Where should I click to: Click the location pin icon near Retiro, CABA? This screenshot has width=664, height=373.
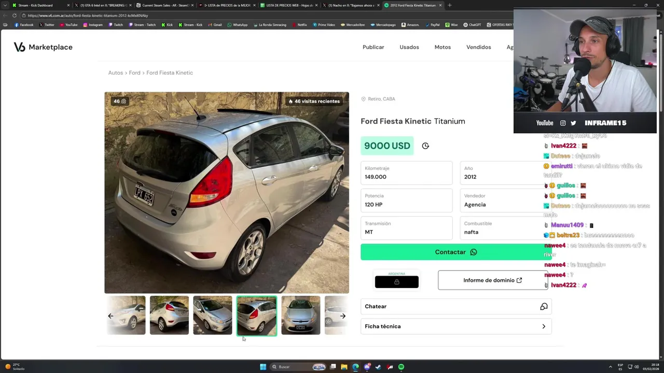(363, 99)
